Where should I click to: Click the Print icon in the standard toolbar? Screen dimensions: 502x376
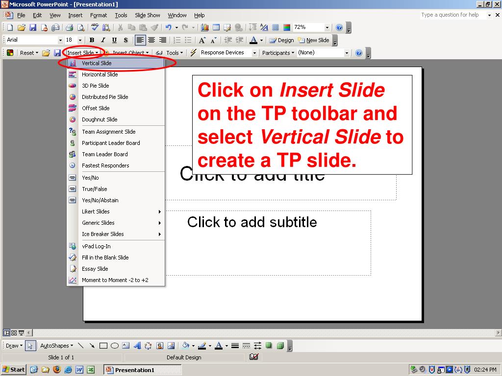(69, 27)
